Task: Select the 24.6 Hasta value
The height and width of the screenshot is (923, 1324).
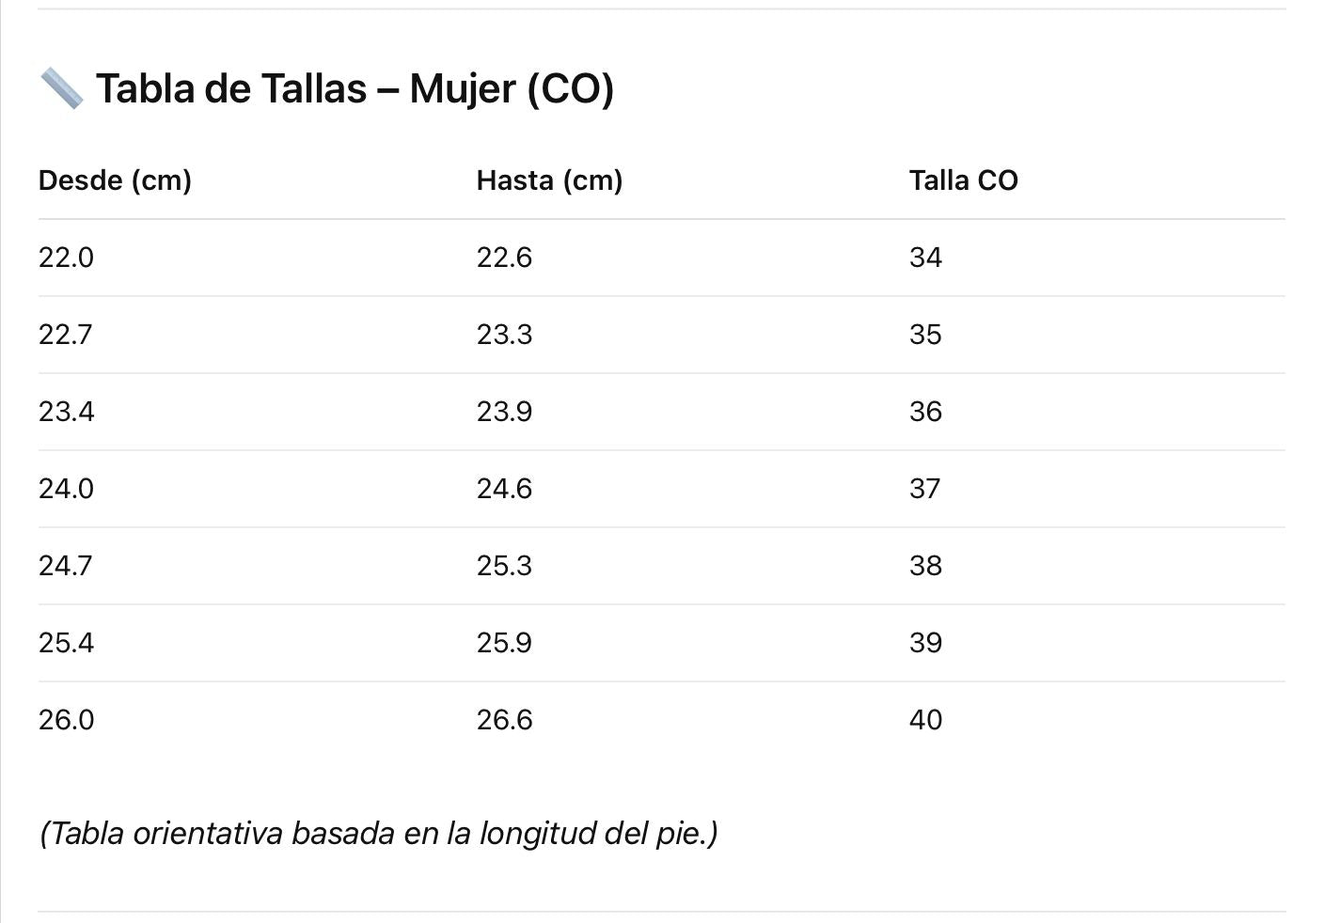Action: (504, 489)
